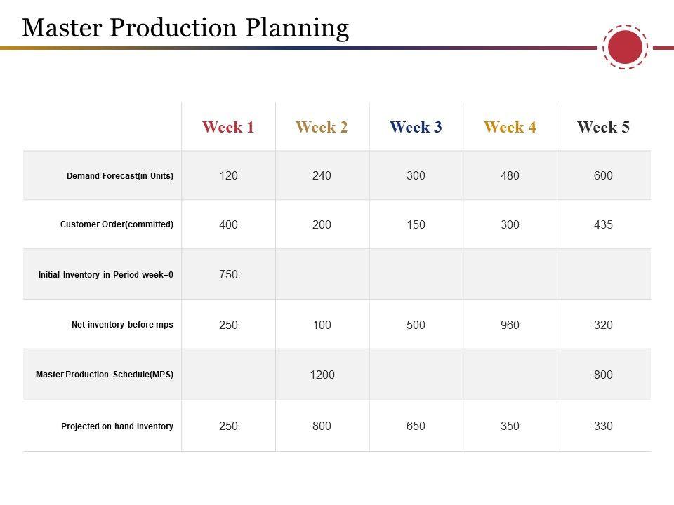
Task: Select the Initial Inventory in Period row label
Action: 106,275
